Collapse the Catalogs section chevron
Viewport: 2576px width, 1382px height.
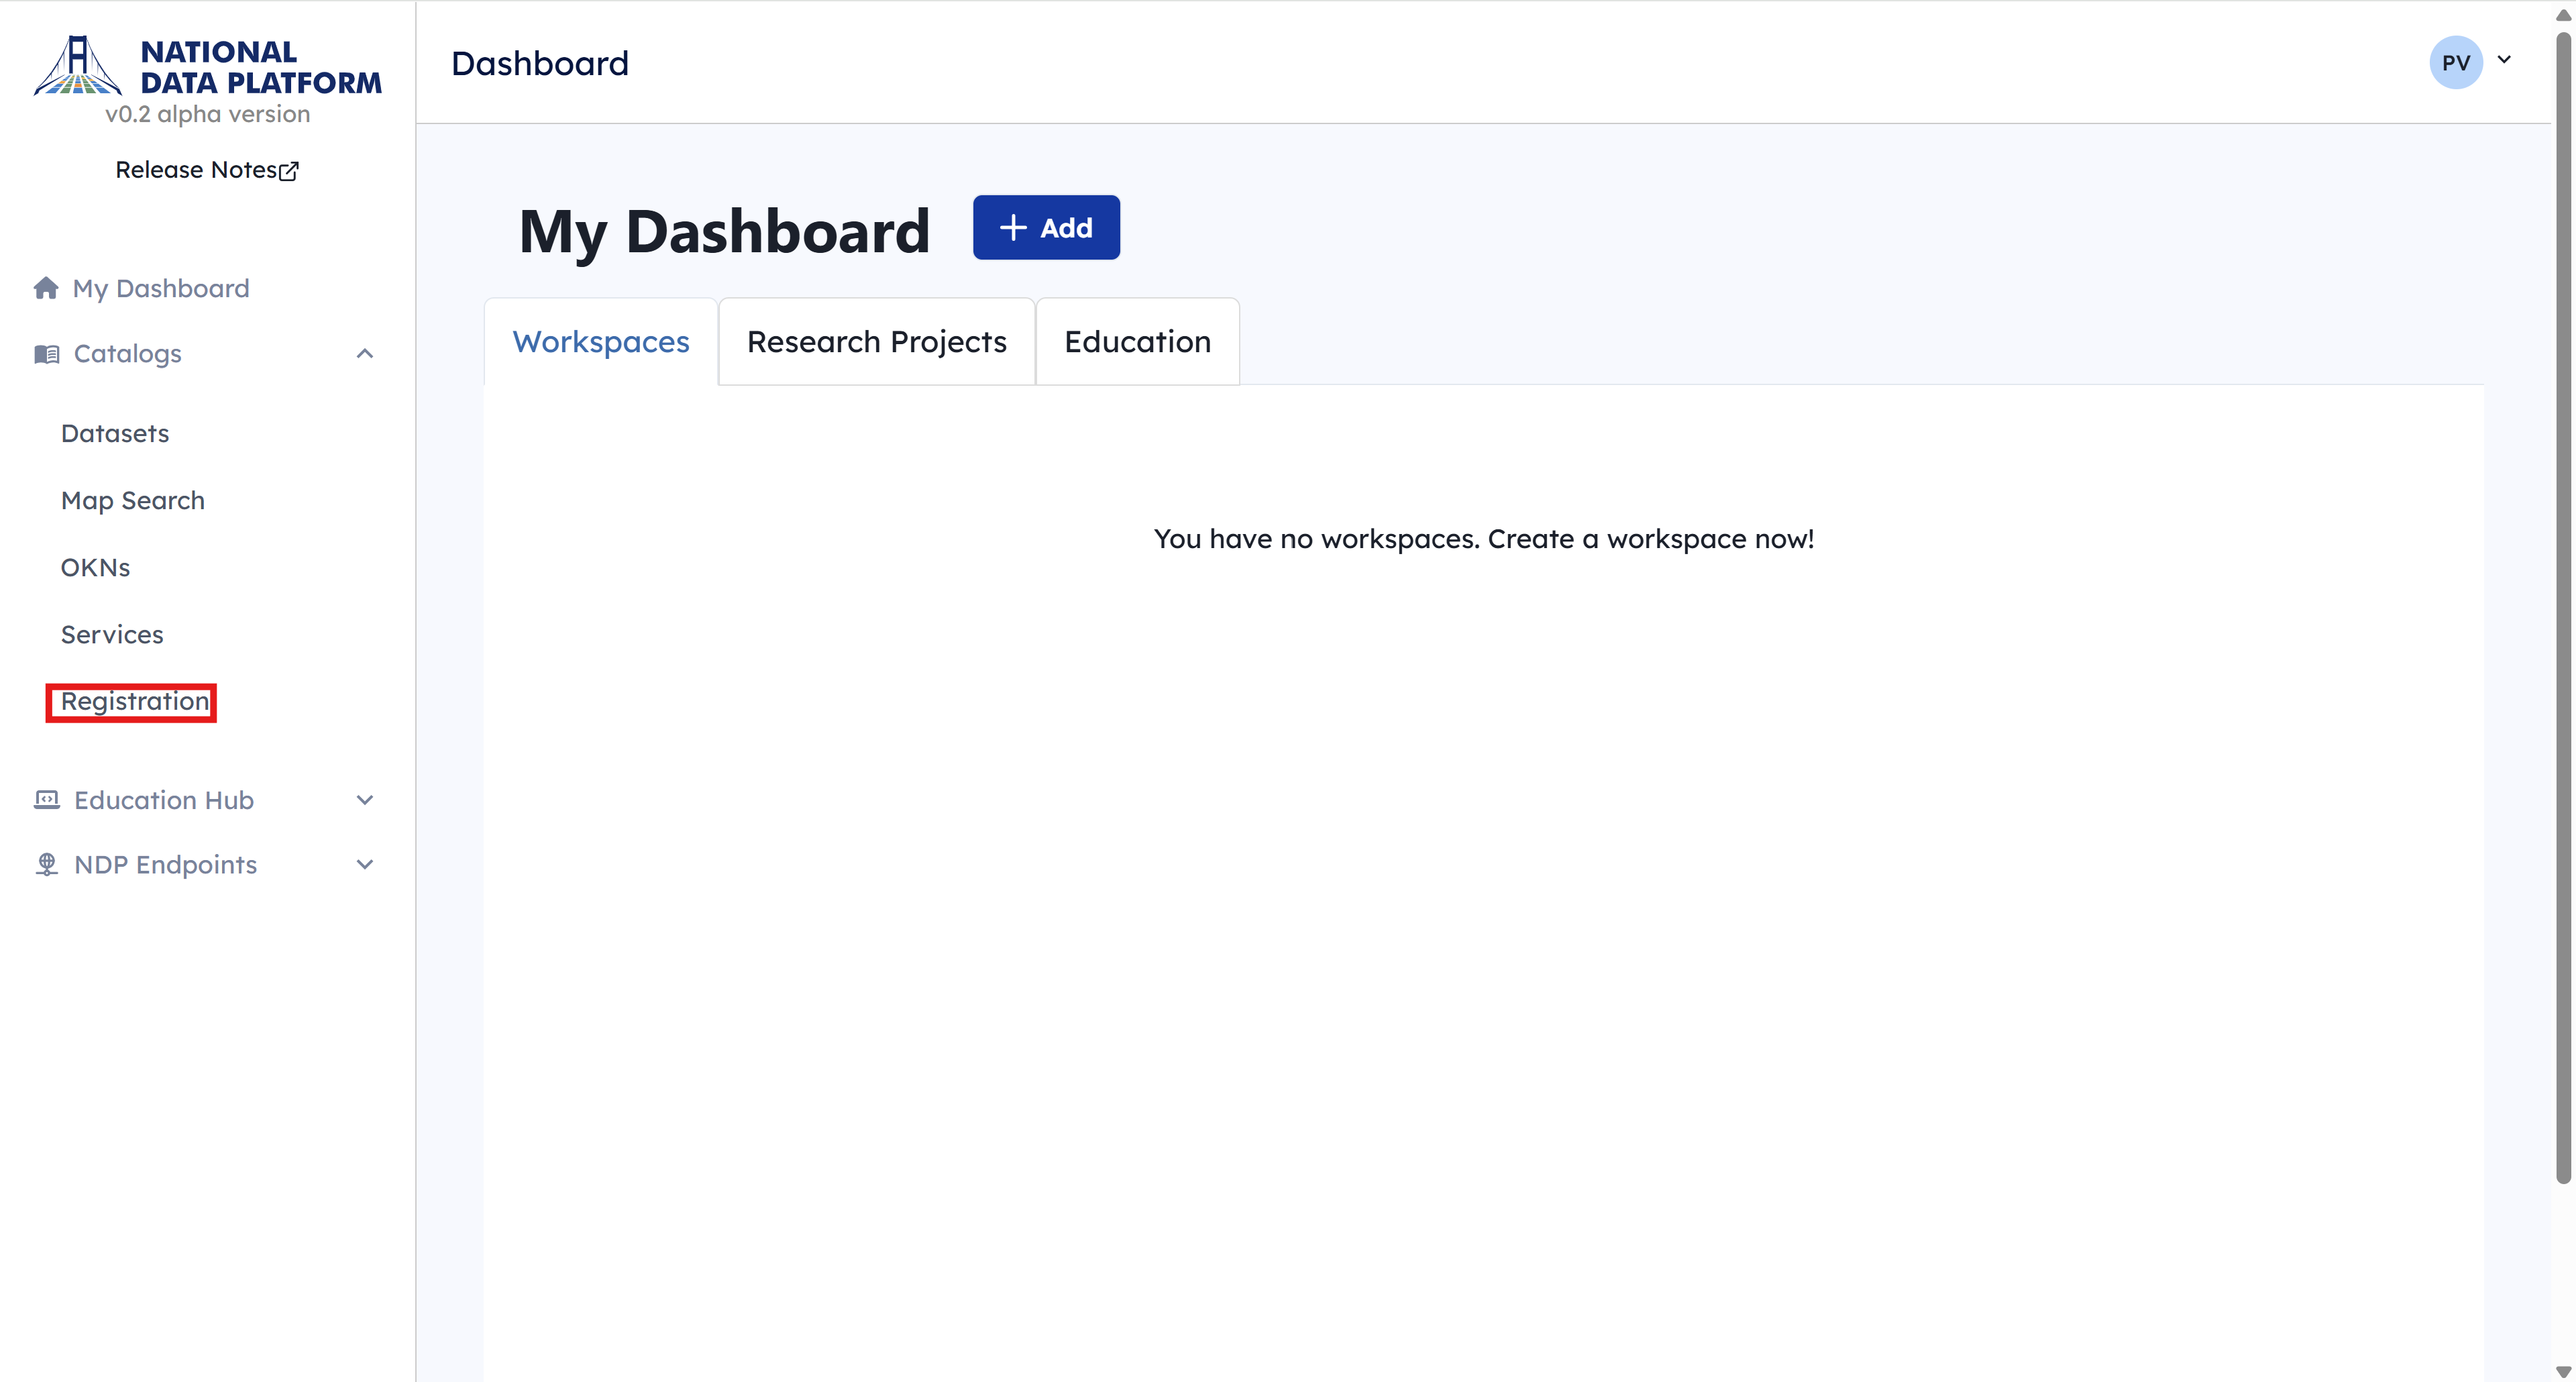(x=365, y=354)
